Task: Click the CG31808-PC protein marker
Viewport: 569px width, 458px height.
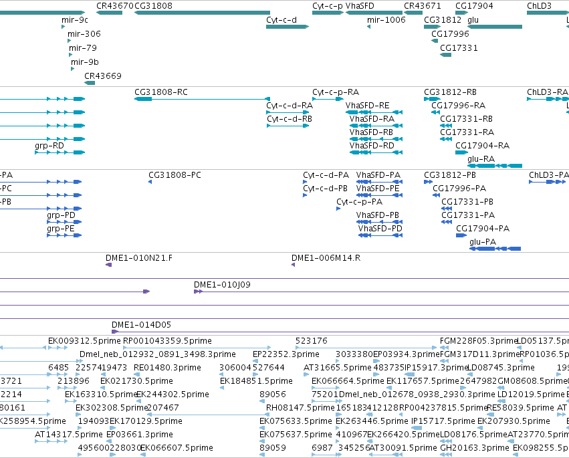Action: 150,182
